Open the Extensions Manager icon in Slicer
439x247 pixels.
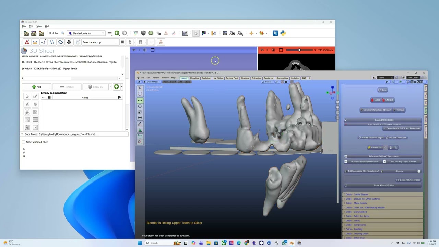click(275, 33)
